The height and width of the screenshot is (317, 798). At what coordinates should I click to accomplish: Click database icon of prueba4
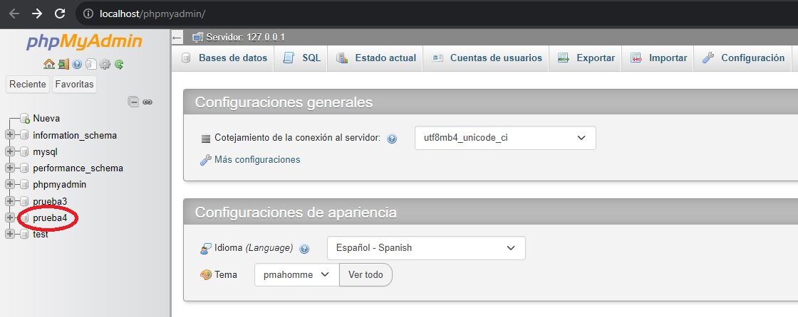click(24, 217)
